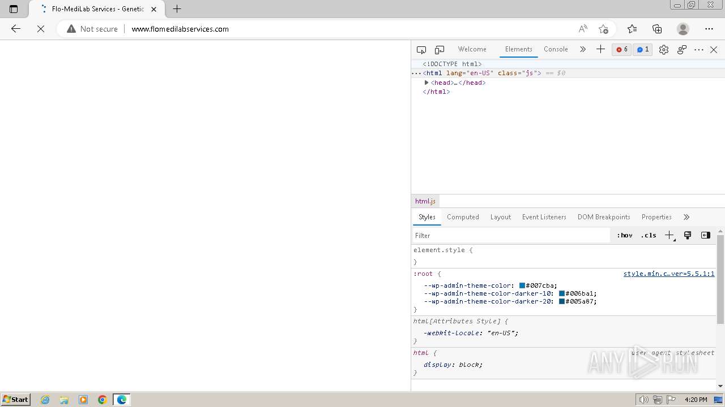Click the element.style rule
The image size is (725, 407).
442,250
